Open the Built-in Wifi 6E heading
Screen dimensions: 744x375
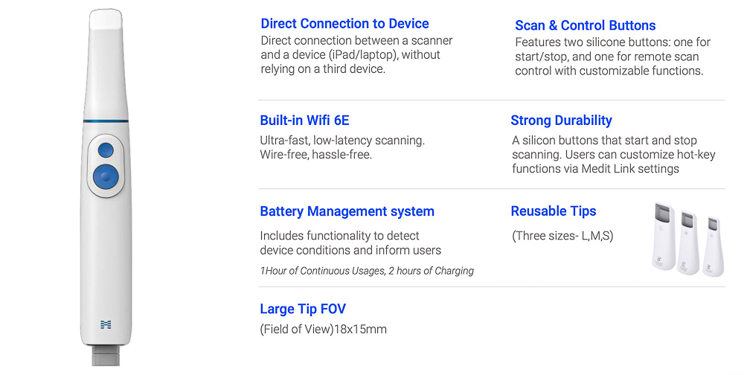click(x=304, y=121)
